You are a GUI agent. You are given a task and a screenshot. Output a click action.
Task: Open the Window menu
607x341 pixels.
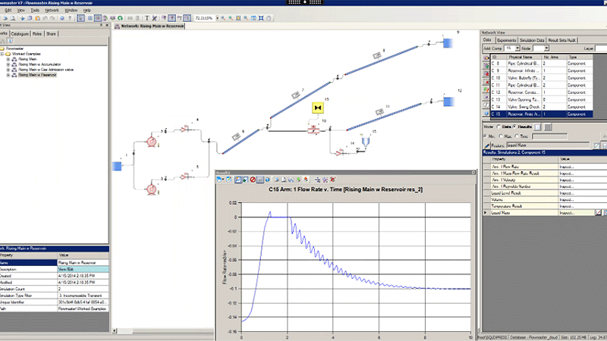[x=71, y=10]
